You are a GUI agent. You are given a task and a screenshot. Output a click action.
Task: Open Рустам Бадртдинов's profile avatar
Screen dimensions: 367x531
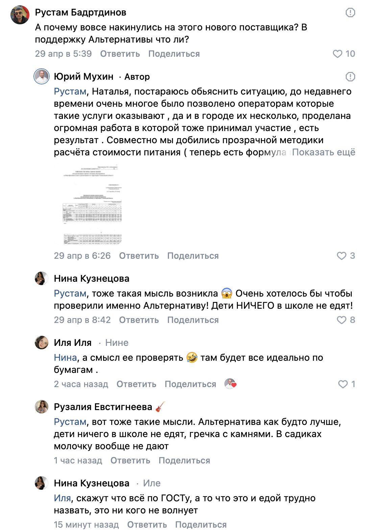coord(20,15)
